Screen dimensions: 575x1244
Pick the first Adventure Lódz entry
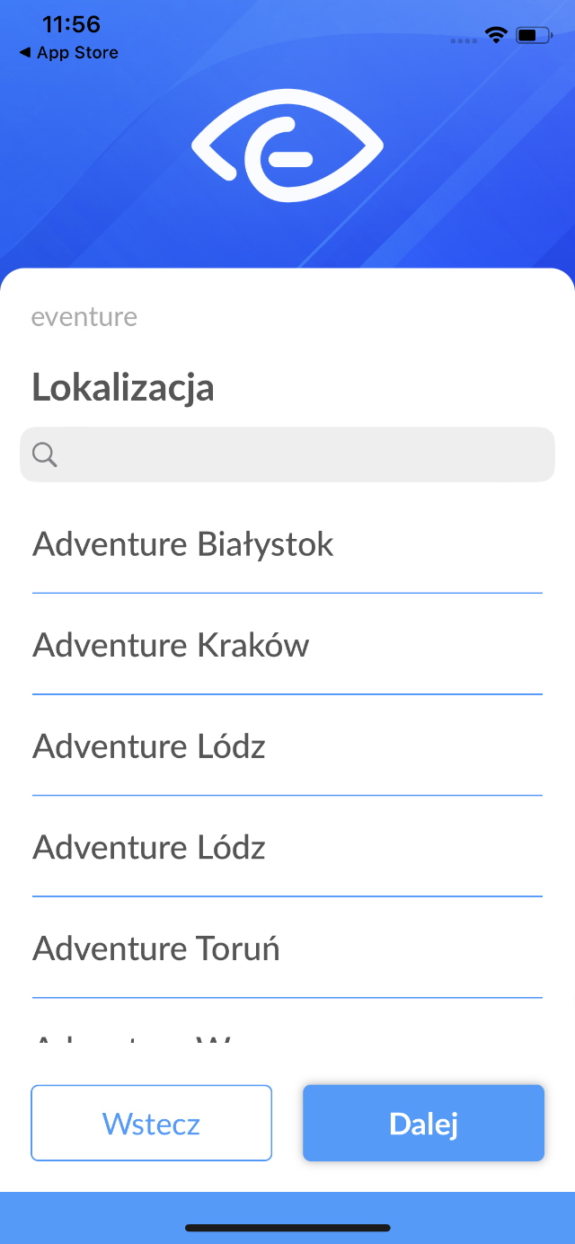149,746
